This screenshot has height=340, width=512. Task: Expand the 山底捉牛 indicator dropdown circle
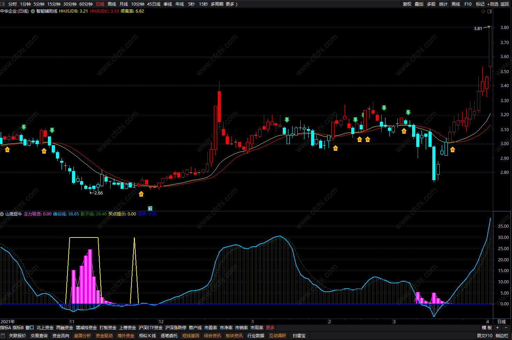2,214
